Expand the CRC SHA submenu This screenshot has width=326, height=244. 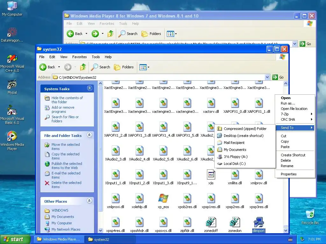pos(294,119)
